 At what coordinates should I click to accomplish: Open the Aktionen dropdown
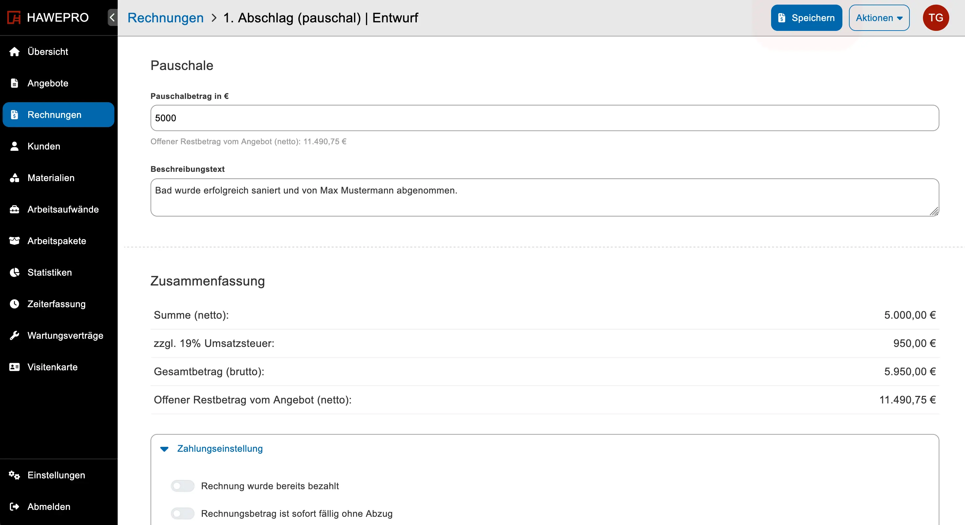point(879,18)
